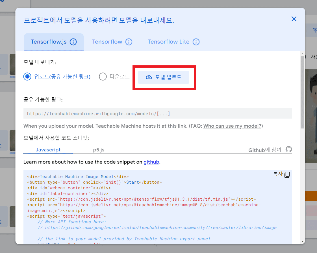Click the '// More API functions here:' comment
Image resolution: width=317 pixels, height=253 pixels.
click(72, 222)
